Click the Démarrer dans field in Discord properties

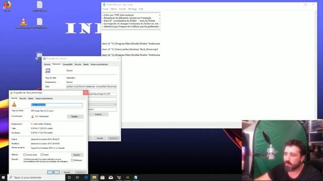(x=102, y=94)
